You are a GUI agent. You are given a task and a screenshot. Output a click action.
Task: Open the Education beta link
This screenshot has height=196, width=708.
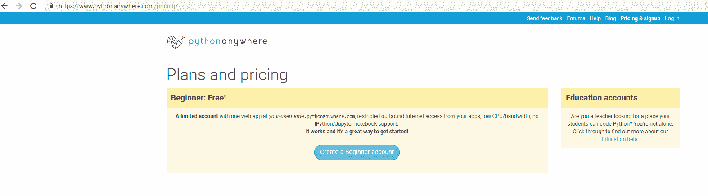(619, 139)
